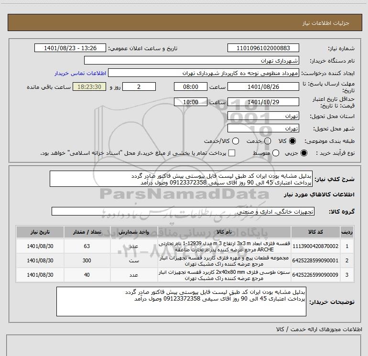Click the واحد شمارش column header
The width and height of the screenshot is (368, 356).
point(134,232)
